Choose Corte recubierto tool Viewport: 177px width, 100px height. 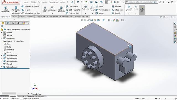click(73, 10)
